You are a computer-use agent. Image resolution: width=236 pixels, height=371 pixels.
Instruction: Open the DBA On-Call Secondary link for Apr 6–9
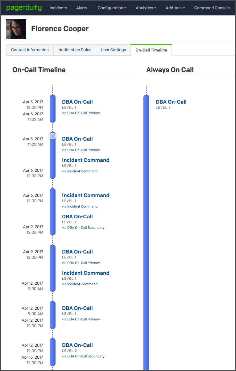pyautogui.click(x=86, y=228)
